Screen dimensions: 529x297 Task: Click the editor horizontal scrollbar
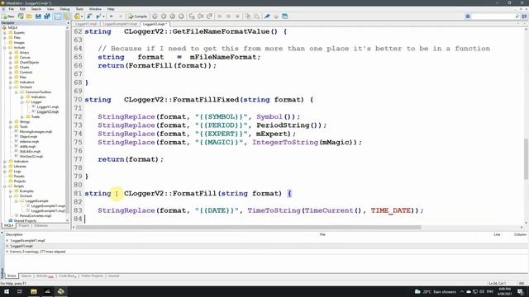[248, 228]
